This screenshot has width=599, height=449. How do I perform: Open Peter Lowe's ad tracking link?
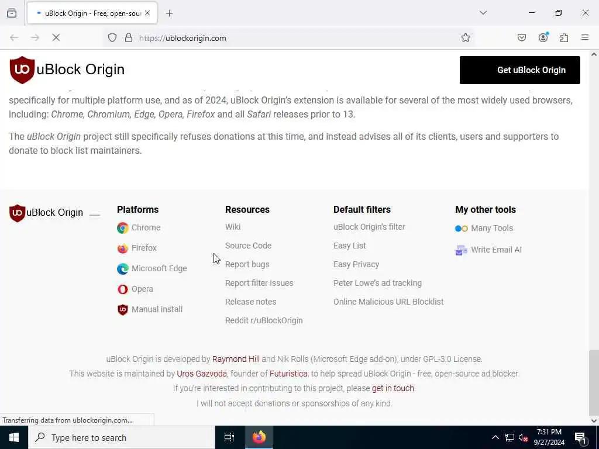pyautogui.click(x=377, y=283)
